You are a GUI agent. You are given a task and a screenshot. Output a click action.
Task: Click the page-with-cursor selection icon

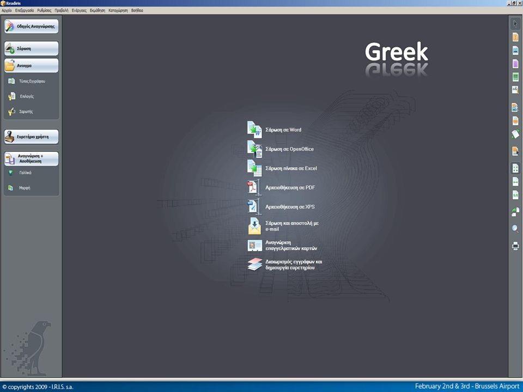click(x=515, y=151)
